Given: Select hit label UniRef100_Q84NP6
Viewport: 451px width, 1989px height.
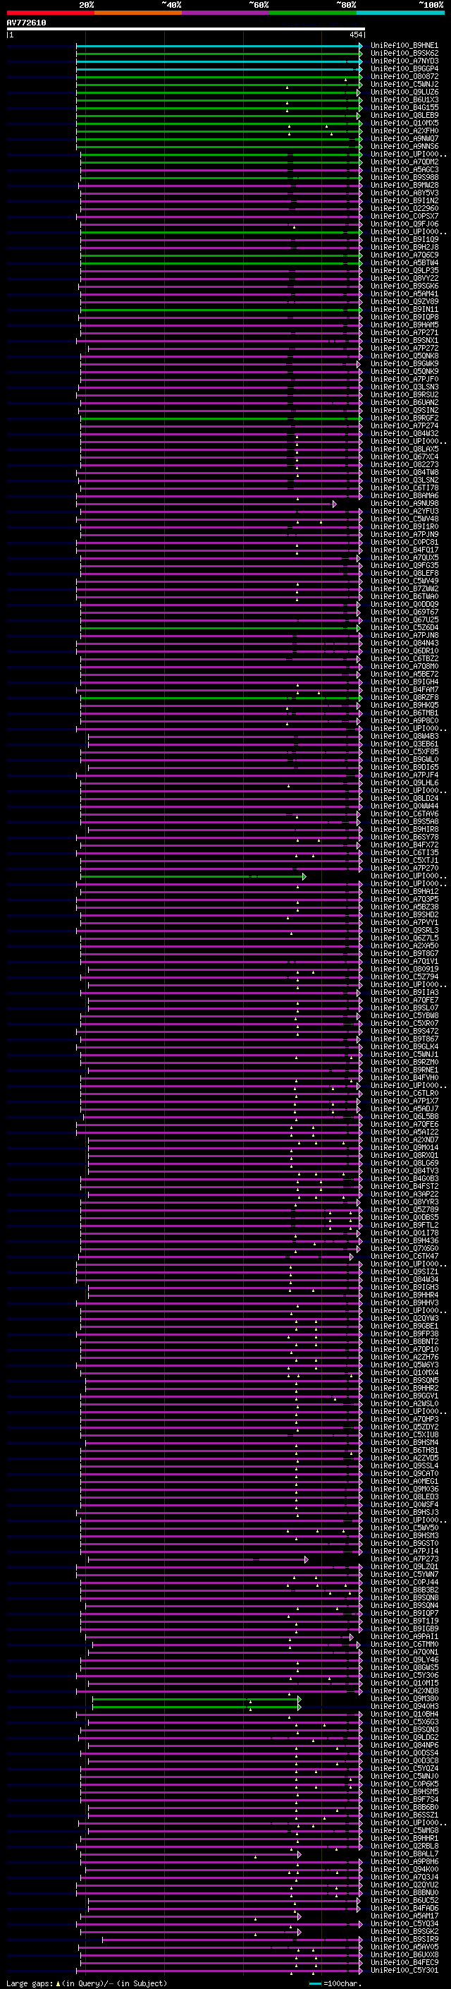Looking at the screenshot, I should point(404,1746).
